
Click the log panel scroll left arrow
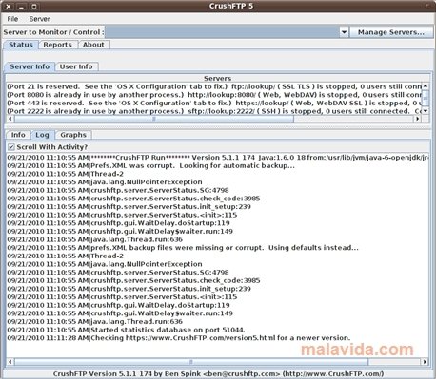tap(10, 362)
